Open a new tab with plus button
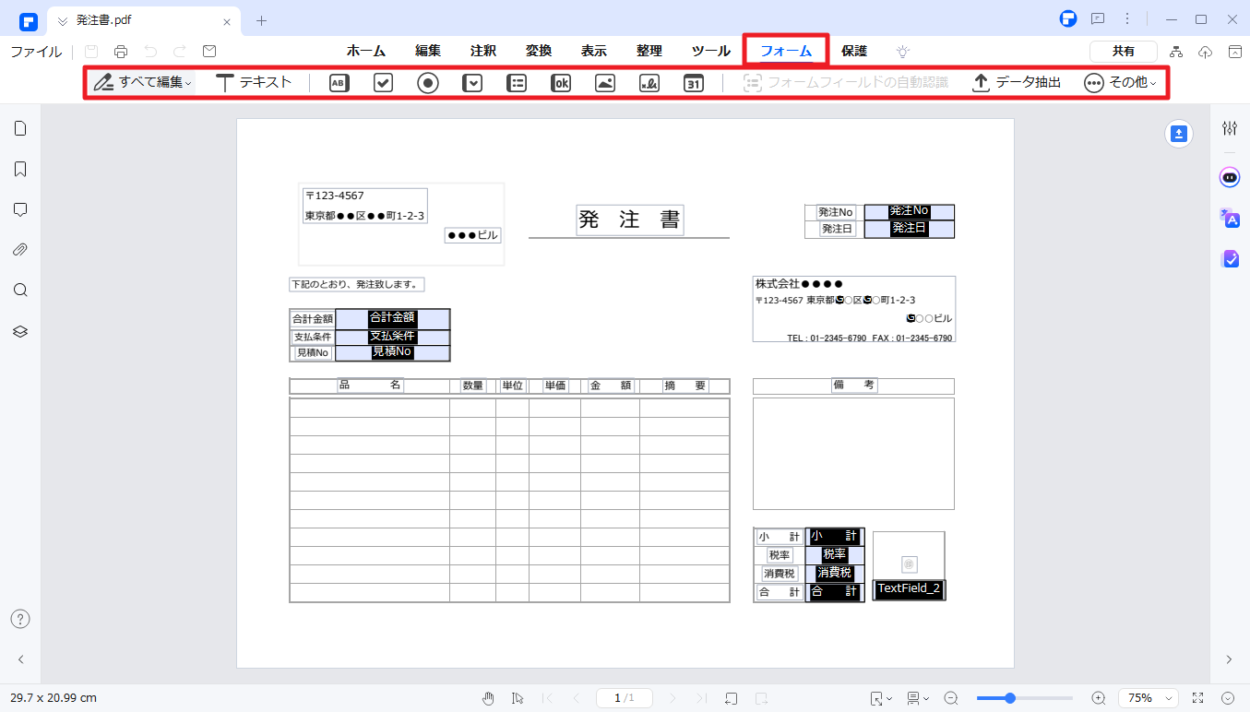This screenshot has height=712, width=1250. (261, 20)
